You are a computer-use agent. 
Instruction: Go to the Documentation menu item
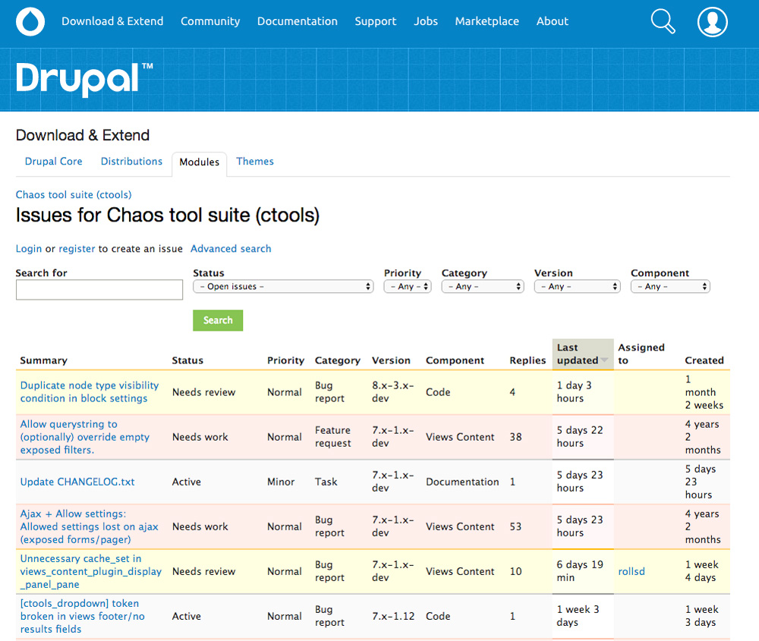coord(298,21)
